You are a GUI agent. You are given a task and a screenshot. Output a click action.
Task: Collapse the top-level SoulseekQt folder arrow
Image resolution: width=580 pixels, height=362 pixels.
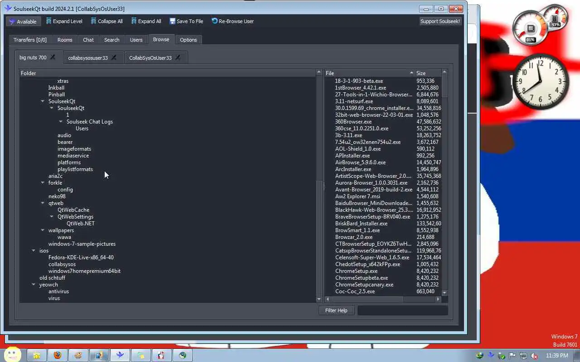click(43, 101)
